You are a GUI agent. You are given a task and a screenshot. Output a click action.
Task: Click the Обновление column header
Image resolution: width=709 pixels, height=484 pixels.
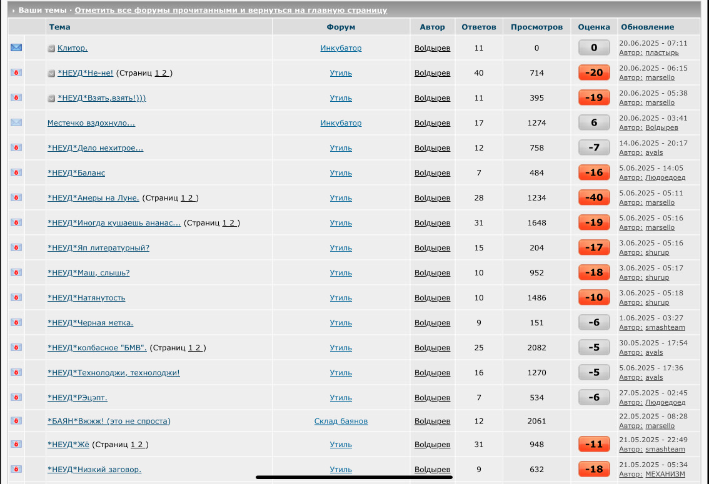tap(648, 27)
